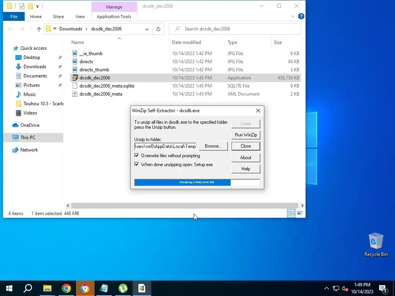Image resolution: width=395 pixels, height=296 pixels.
Task: Select the __ia_thumb JPG file icon
Action: pos(75,53)
